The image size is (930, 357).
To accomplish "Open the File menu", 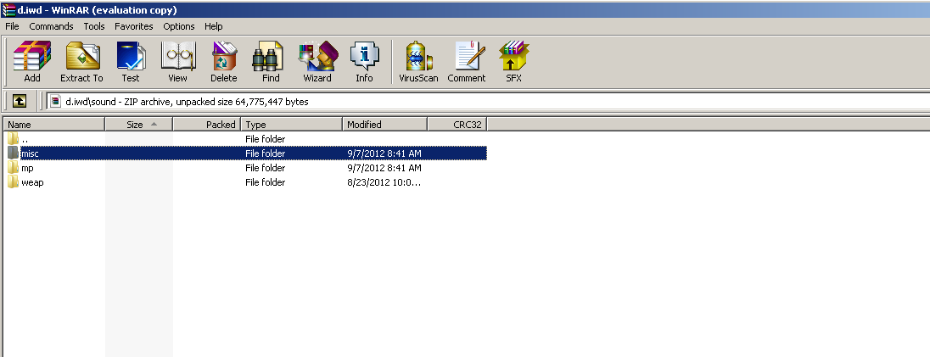I will (12, 26).
